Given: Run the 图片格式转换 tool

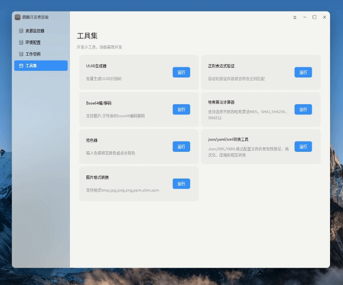Looking at the screenshot, I should (x=181, y=183).
